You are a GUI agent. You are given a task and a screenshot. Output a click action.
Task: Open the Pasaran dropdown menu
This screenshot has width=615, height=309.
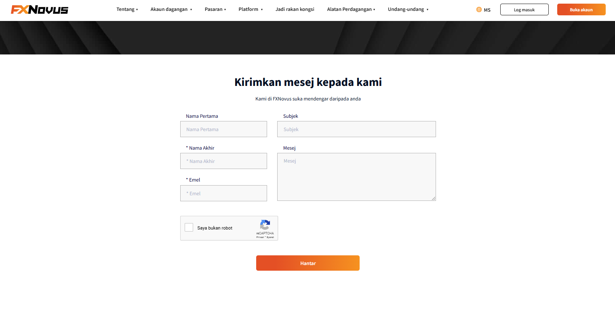coord(215,9)
